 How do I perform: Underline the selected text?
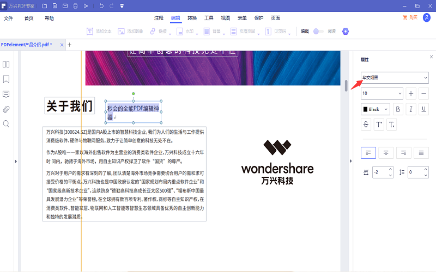coord(423,109)
